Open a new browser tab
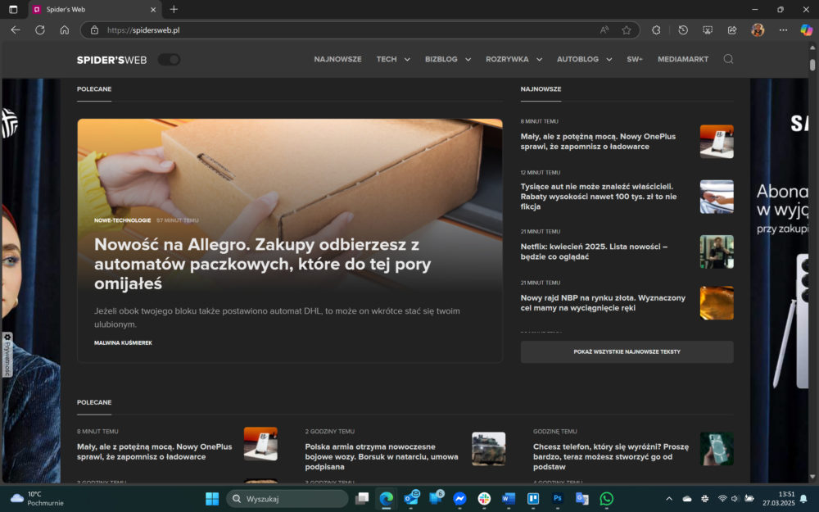Viewport: 819px width, 512px height. point(174,9)
